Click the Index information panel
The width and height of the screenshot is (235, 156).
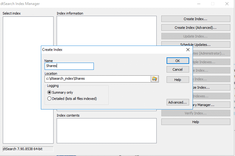pyautogui.click(x=107, y=31)
